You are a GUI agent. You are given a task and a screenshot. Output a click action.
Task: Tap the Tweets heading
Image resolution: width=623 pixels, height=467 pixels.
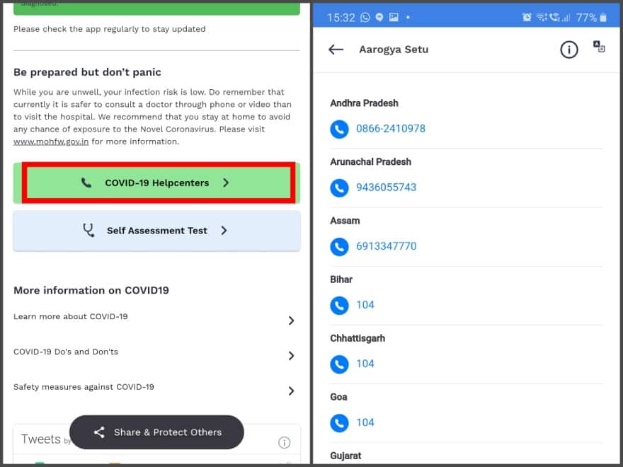pyautogui.click(x=40, y=439)
